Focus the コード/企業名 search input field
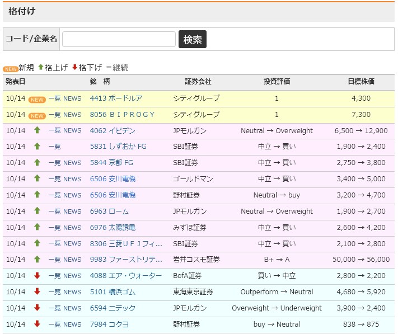Viewport: 398px width, 334px height. coord(119,39)
